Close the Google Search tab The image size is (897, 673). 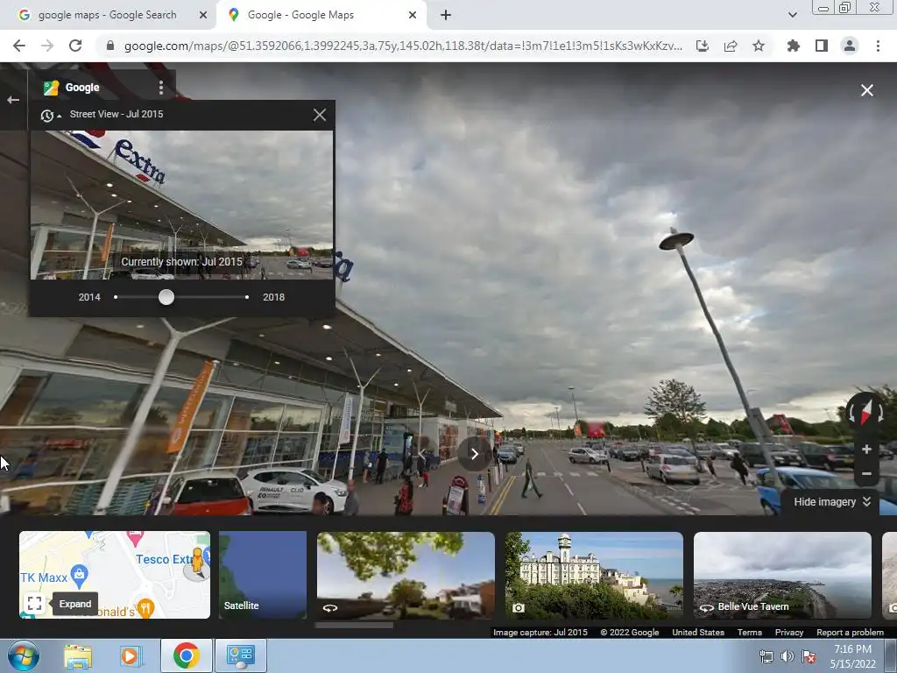coord(203,15)
